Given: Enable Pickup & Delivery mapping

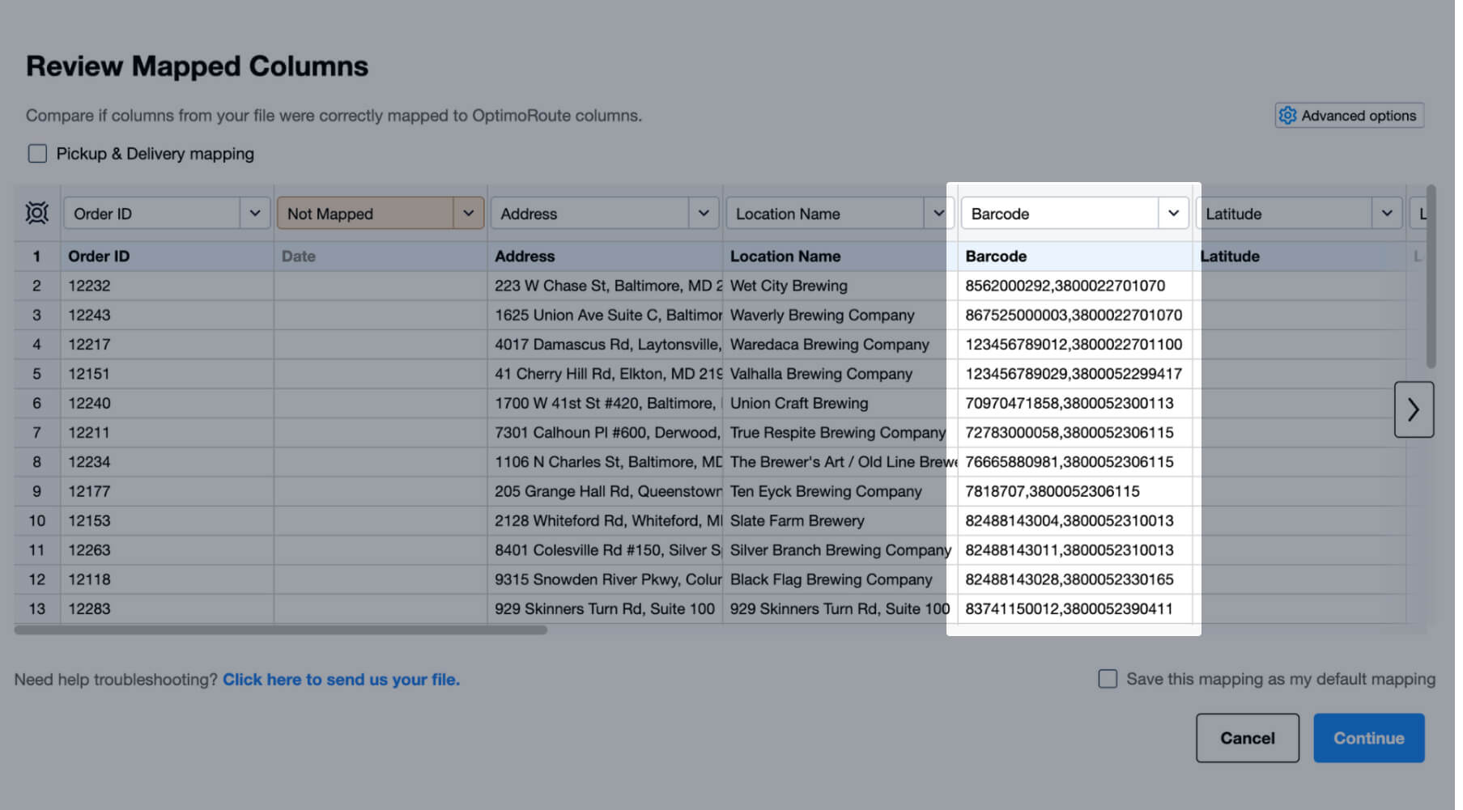Looking at the screenshot, I should (x=37, y=153).
